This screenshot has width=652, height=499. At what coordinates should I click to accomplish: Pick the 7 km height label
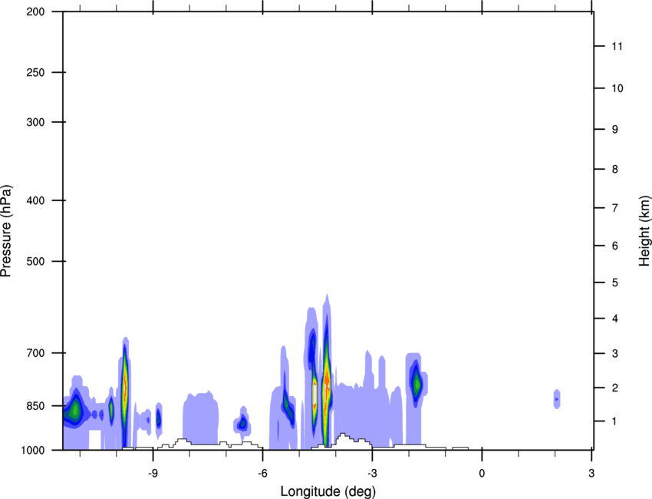pos(615,208)
